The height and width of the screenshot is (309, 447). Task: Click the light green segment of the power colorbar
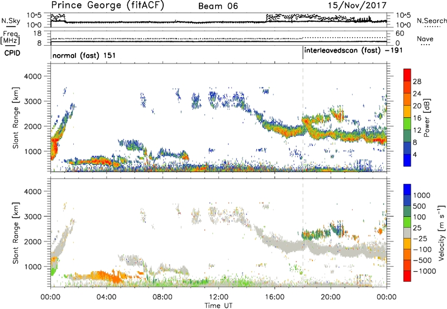tap(407, 124)
